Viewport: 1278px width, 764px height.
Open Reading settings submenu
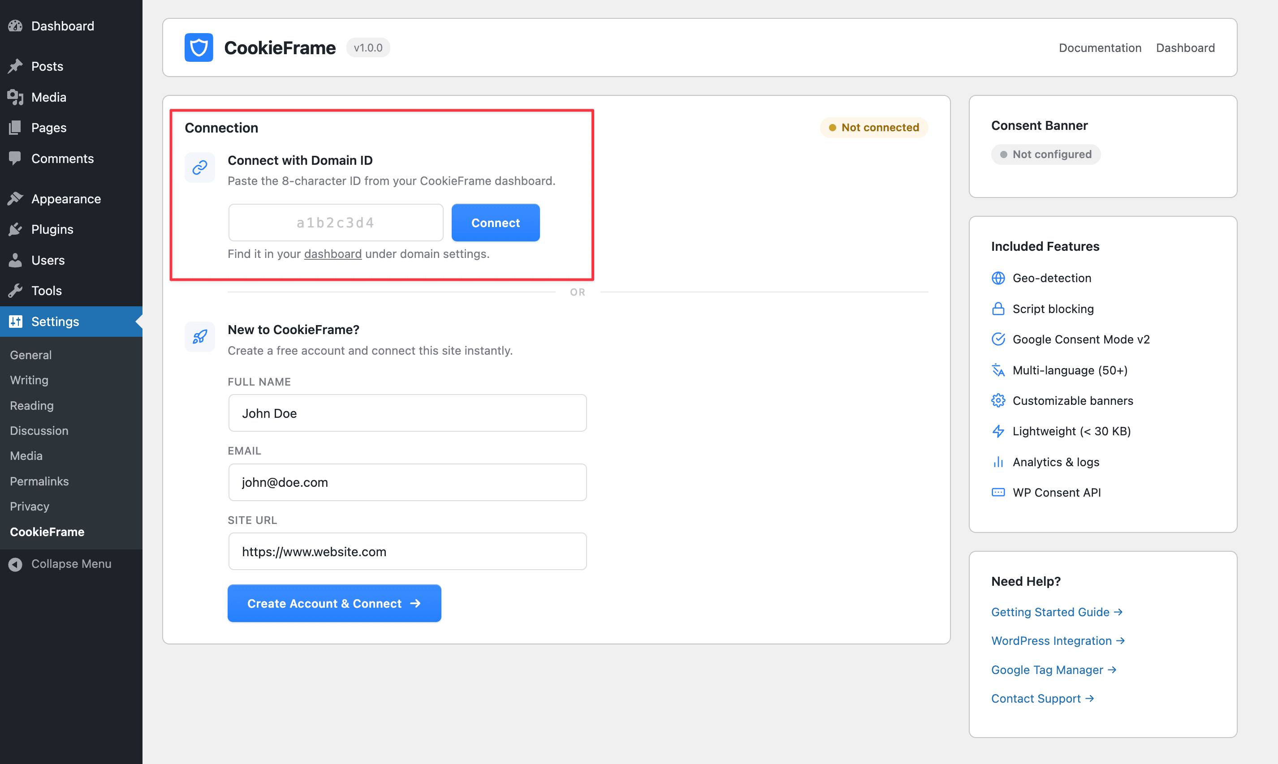(31, 405)
